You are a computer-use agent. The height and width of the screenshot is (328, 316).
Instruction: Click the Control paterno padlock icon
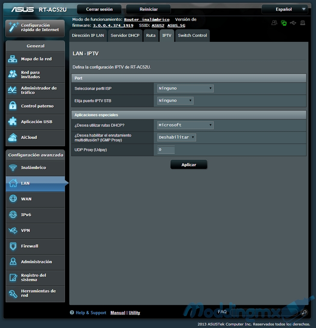pyautogui.click(x=13, y=105)
